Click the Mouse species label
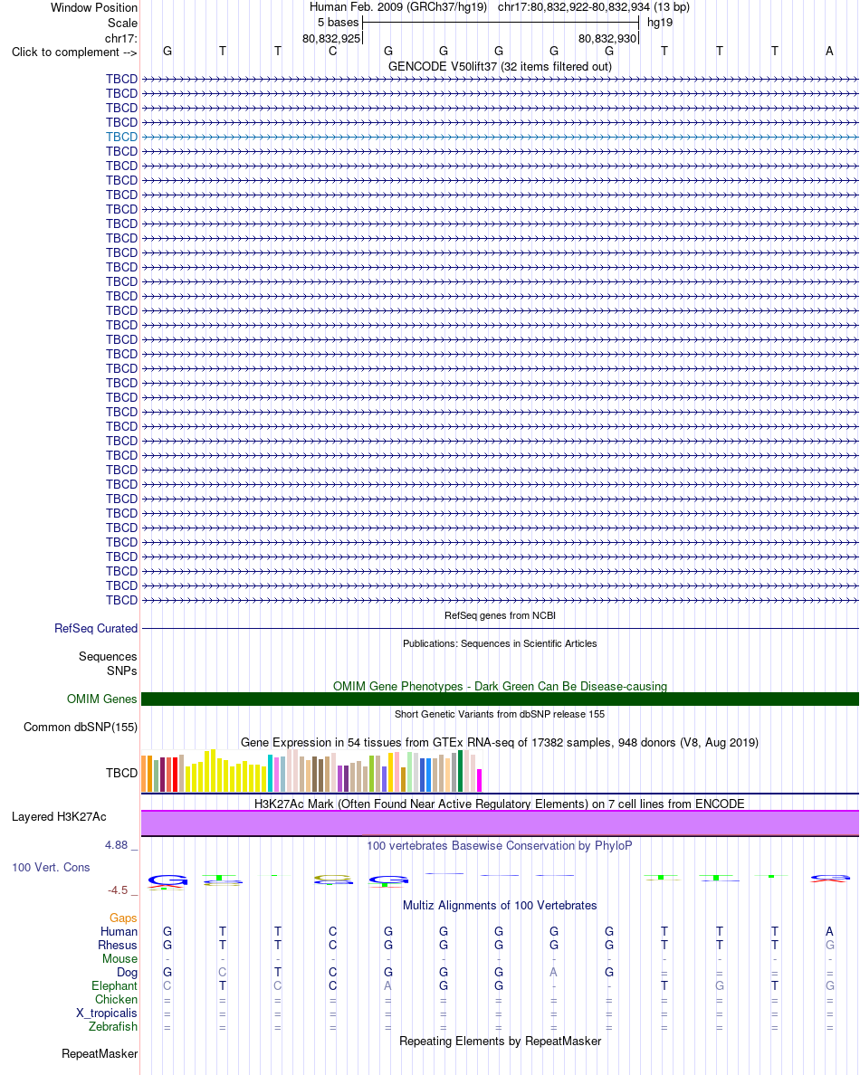 coord(120,959)
